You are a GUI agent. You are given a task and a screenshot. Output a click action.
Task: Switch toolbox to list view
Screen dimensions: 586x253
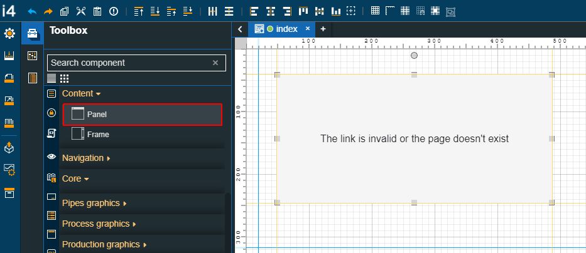coord(52,79)
